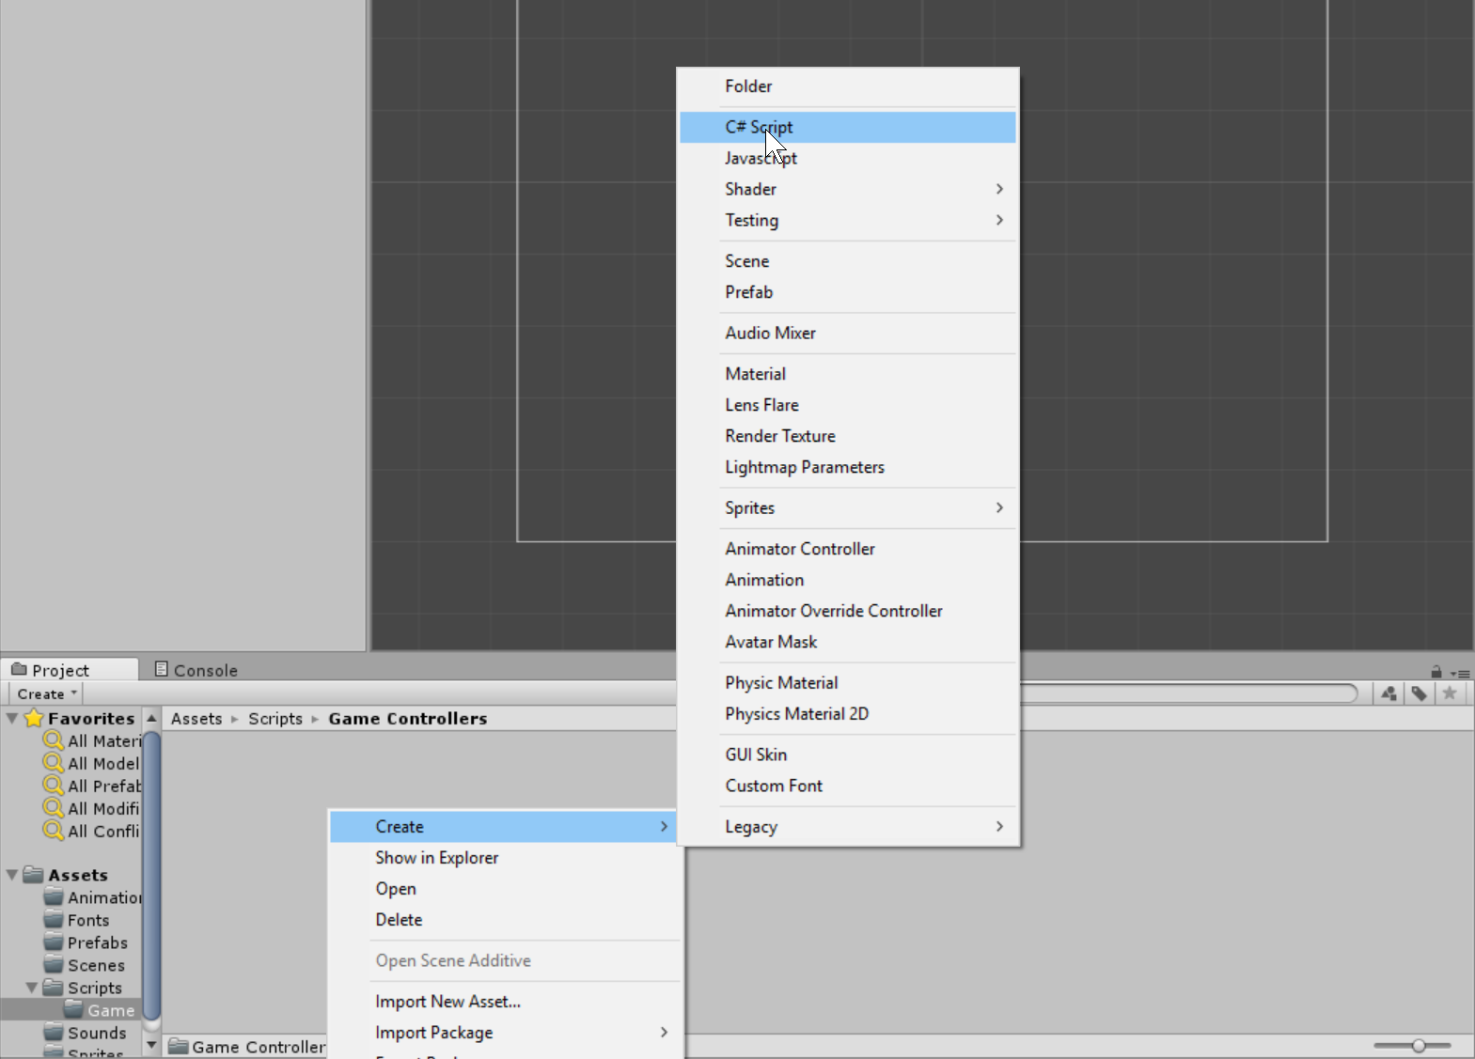Screen dimensions: 1475x1059
Task: Collapse the Assets root folder
Action: (12, 875)
